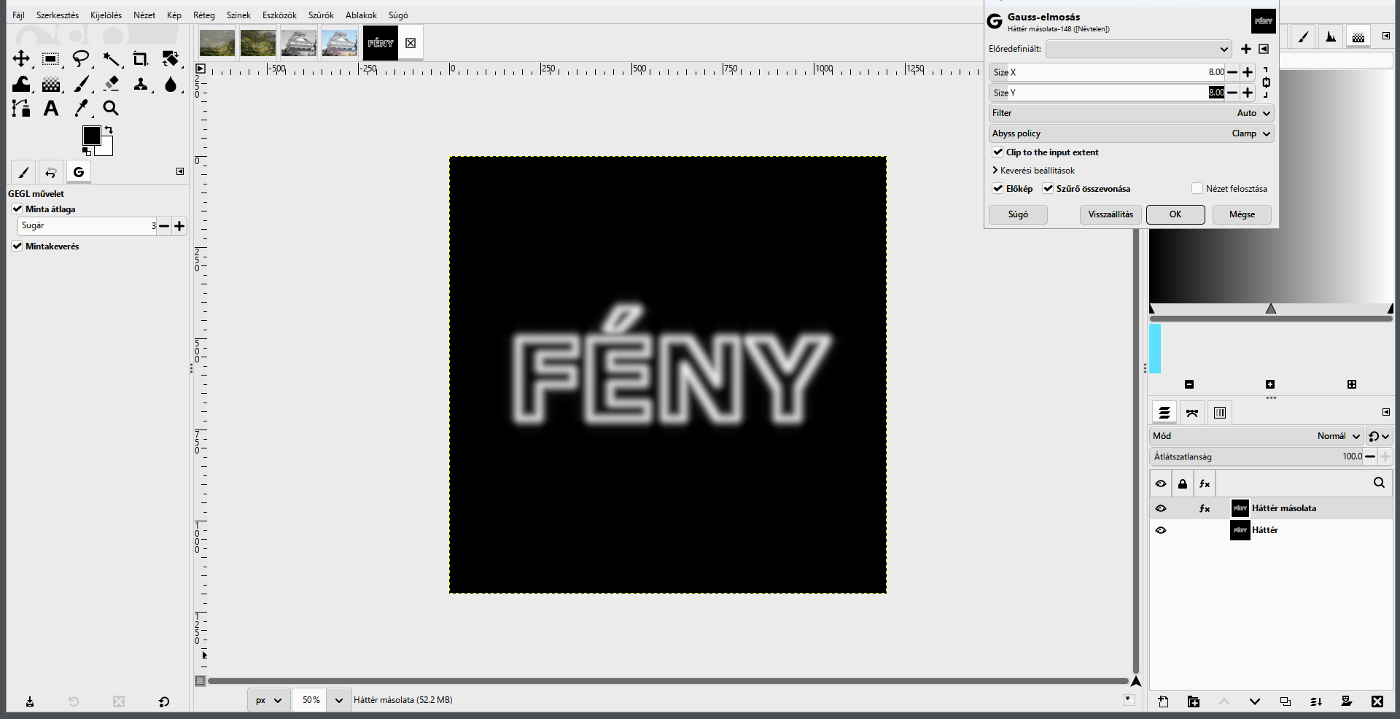Image resolution: width=1400 pixels, height=719 pixels.
Task: Click the Mégse cancel button
Action: pyautogui.click(x=1242, y=214)
